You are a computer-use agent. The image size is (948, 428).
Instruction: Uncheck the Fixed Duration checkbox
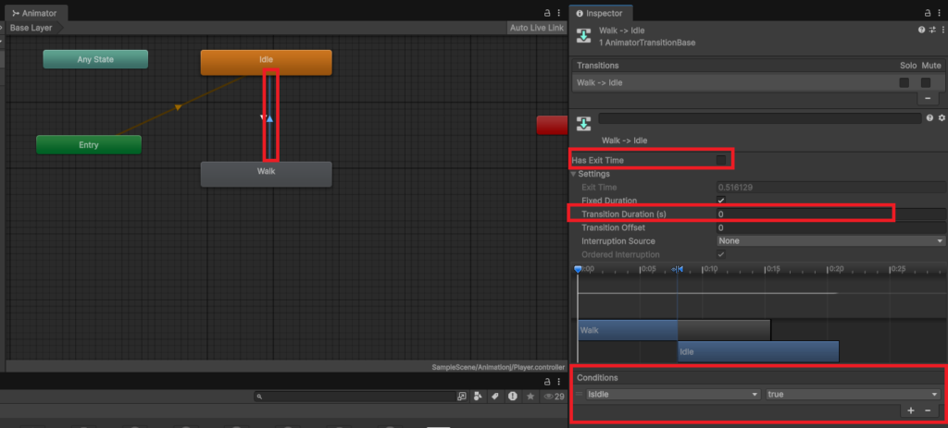pos(721,201)
